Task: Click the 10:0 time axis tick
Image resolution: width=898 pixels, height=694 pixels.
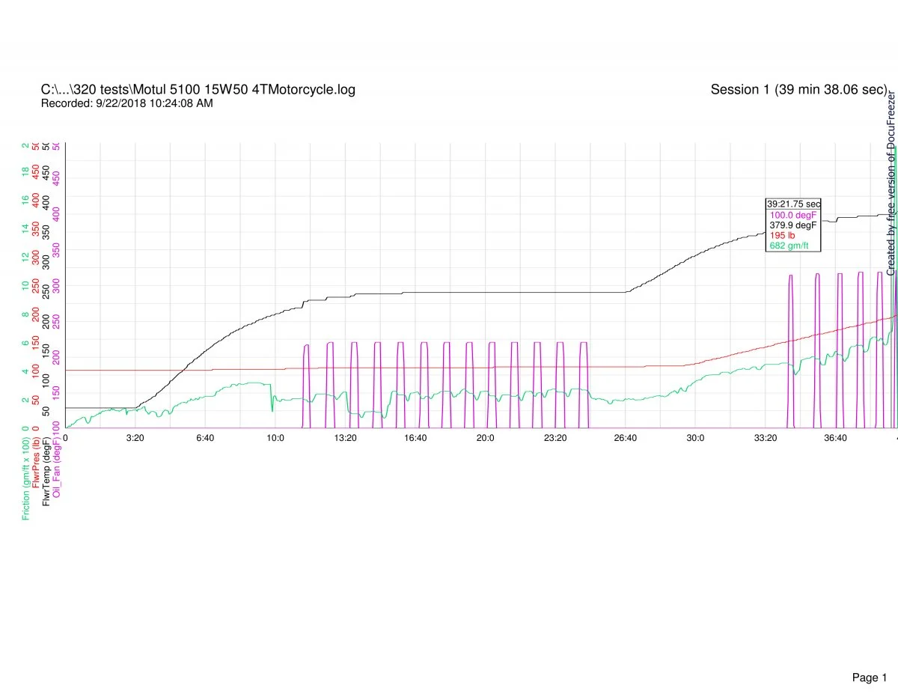Action: click(x=275, y=438)
